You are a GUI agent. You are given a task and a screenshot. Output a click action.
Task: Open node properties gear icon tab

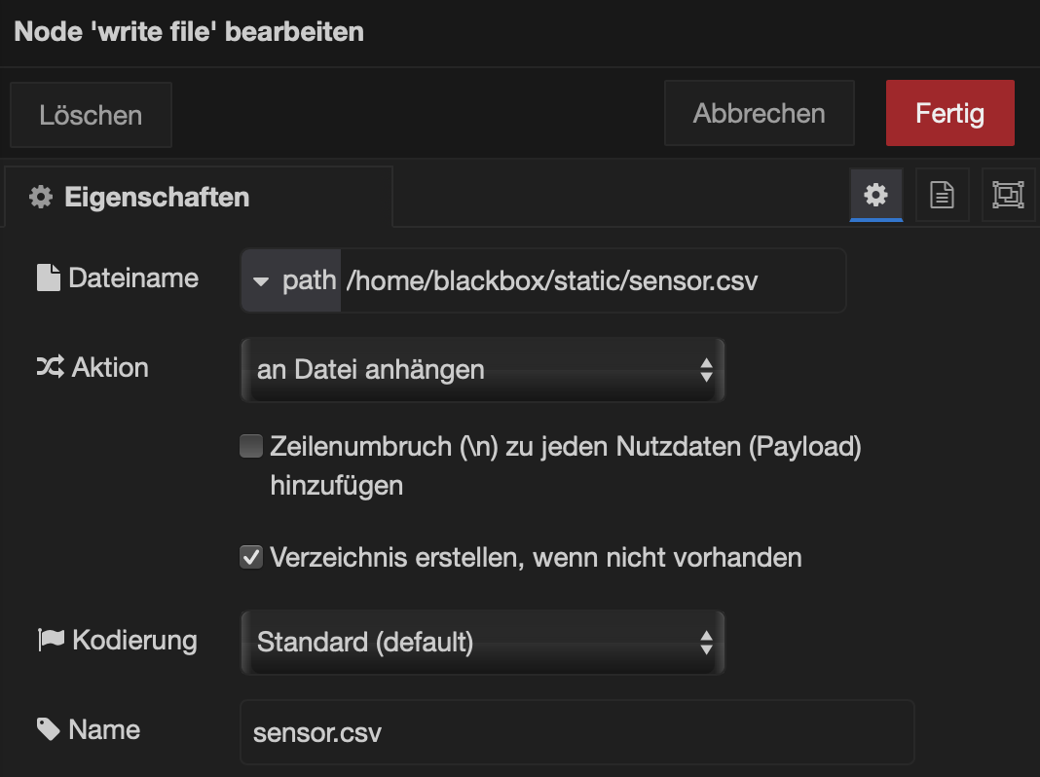875,196
